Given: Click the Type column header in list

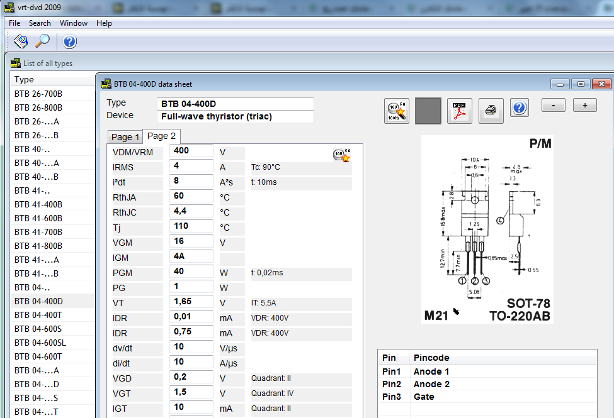Looking at the screenshot, I should [52, 79].
